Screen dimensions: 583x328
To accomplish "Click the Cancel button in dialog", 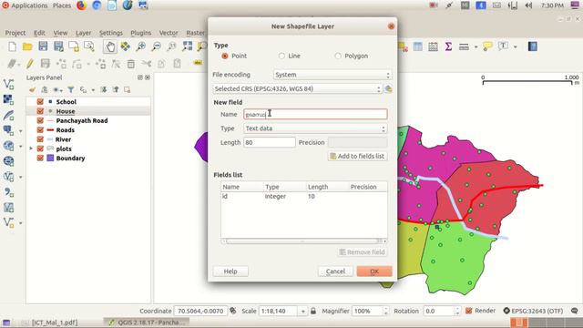I will click(335, 272).
